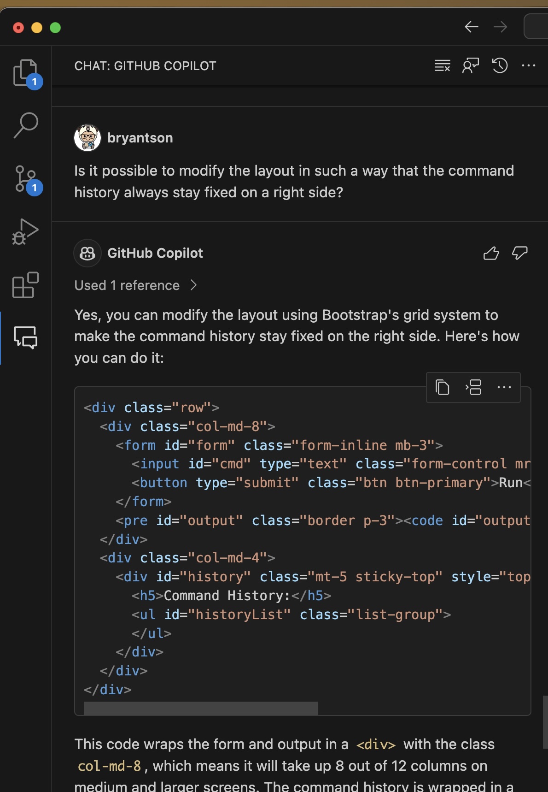Open the Source Control view icon
This screenshot has height=792, width=548.
coord(26,178)
